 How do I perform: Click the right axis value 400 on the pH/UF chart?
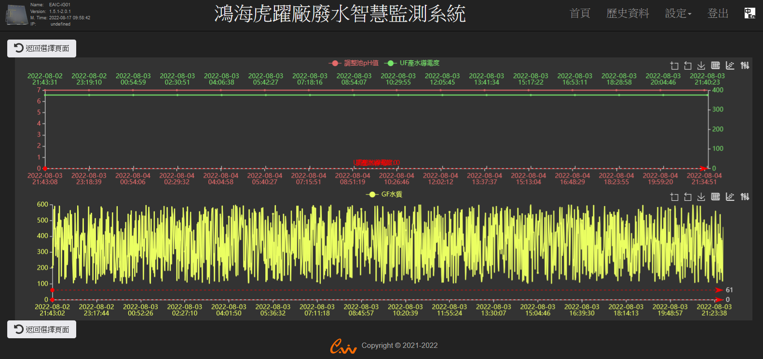click(718, 90)
